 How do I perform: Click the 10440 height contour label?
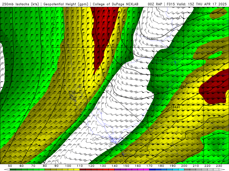coord(175,107)
